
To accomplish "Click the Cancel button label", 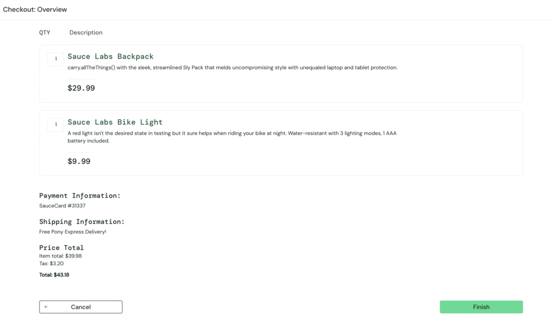I will (81, 307).
